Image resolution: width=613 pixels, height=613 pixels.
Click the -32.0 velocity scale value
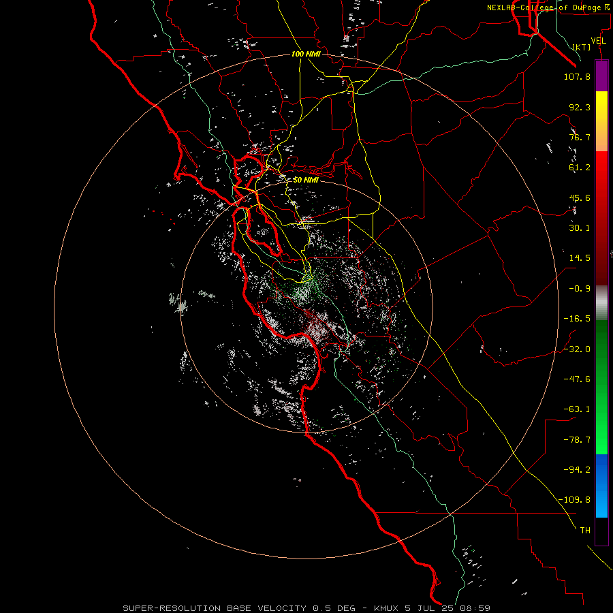(577, 349)
